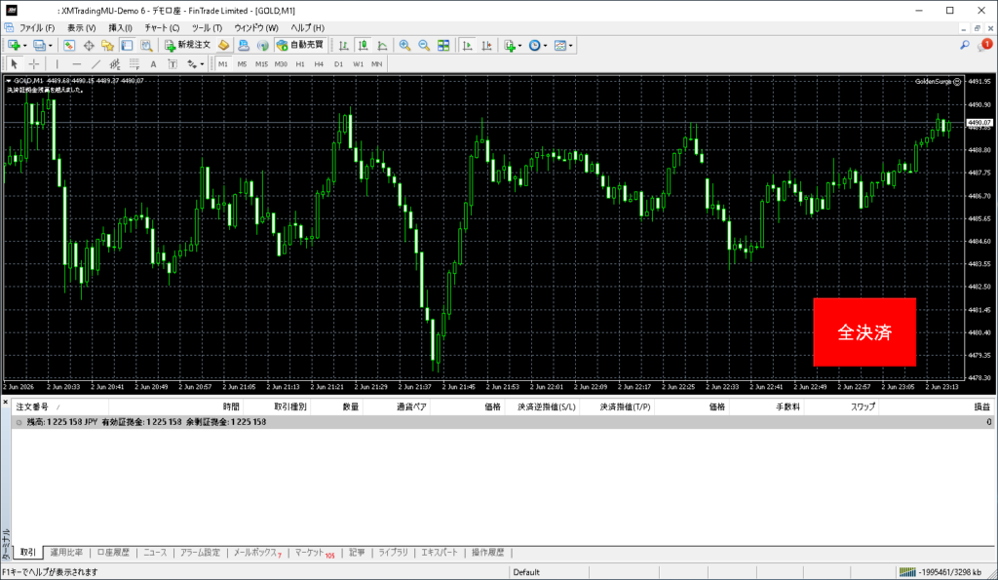Open the ツール (T) menu
The width and height of the screenshot is (998, 580).
click(207, 28)
